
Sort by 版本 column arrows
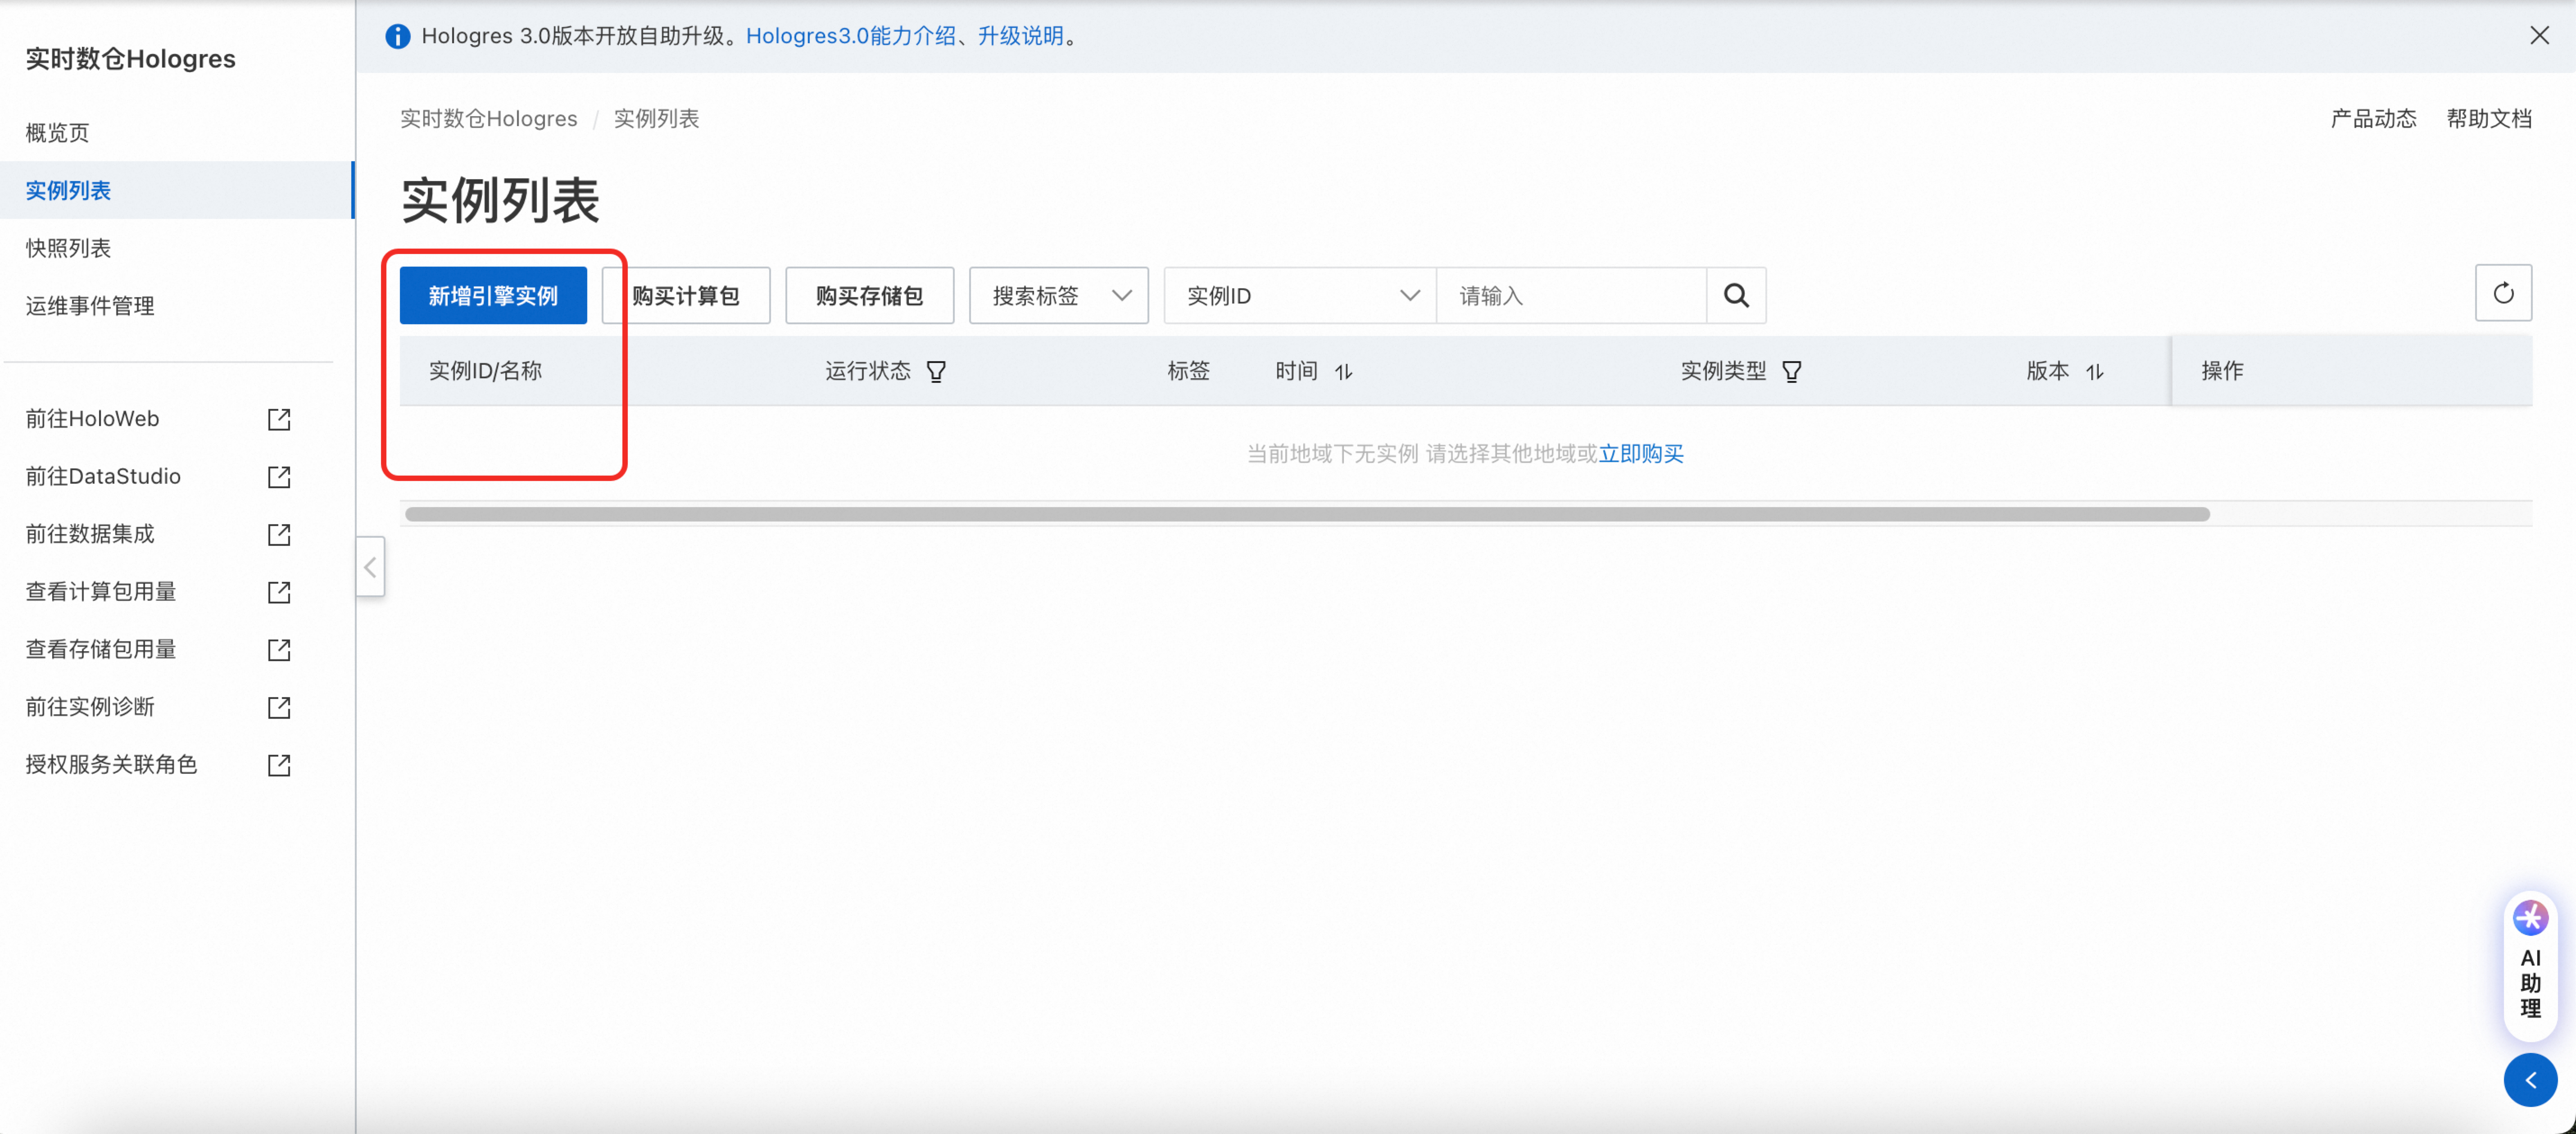pos(2094,372)
